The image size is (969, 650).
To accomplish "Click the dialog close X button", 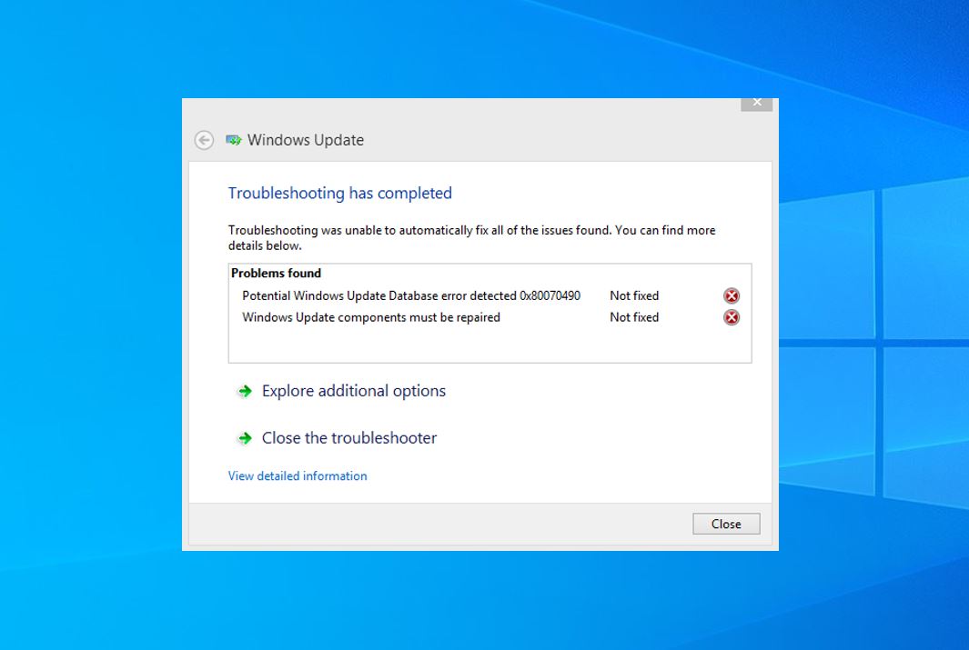I will click(x=756, y=103).
